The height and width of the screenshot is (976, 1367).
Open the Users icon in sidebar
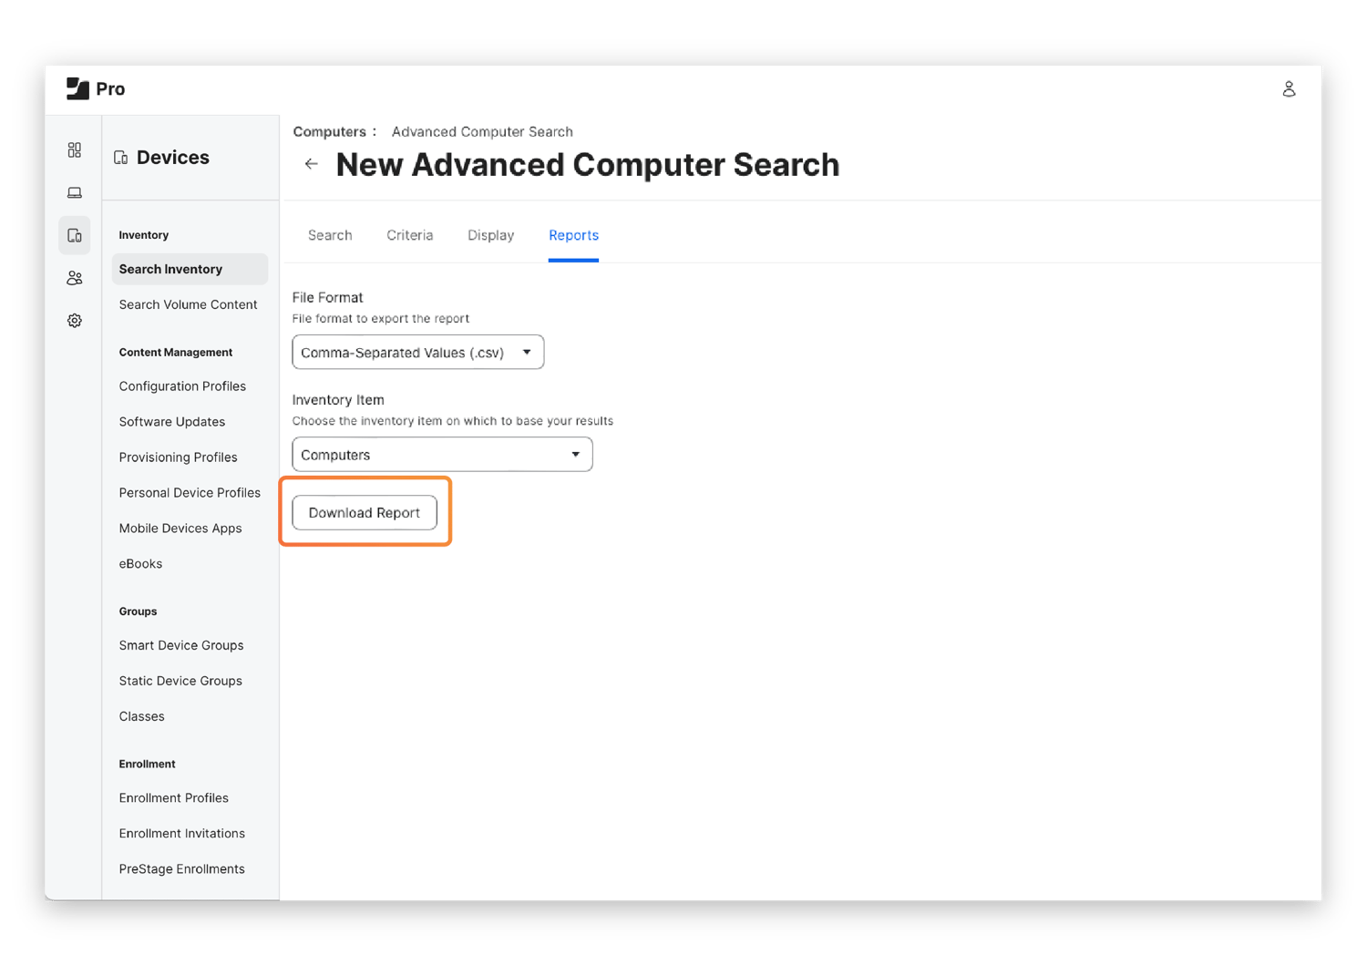pos(75,278)
